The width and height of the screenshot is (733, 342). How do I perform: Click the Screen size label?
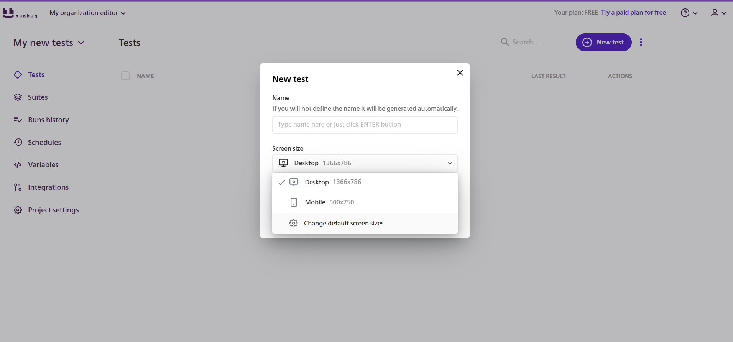click(x=288, y=148)
